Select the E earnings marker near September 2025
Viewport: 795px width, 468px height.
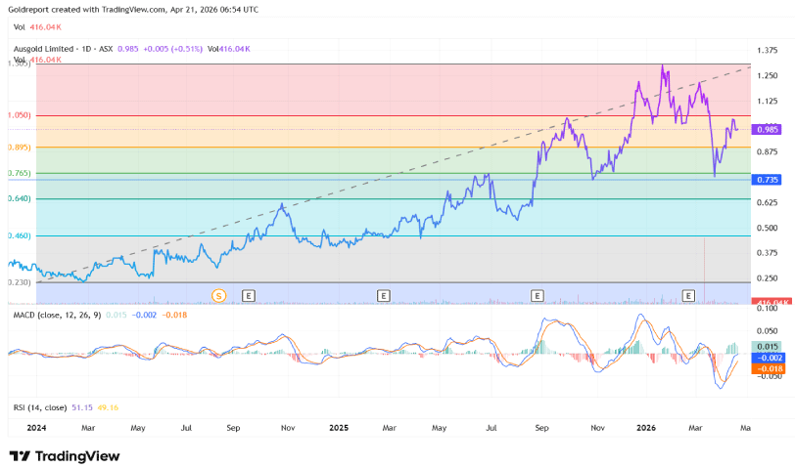(x=537, y=294)
